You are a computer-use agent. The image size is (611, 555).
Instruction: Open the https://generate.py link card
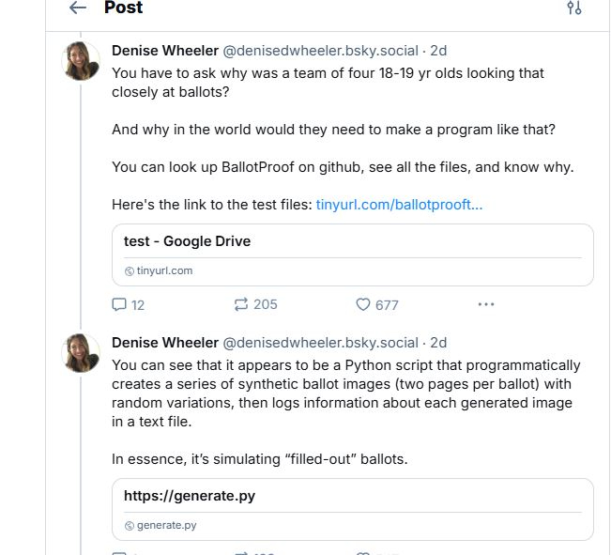tap(352, 509)
